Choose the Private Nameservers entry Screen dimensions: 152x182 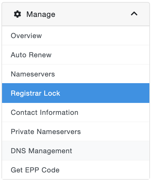[76, 131]
